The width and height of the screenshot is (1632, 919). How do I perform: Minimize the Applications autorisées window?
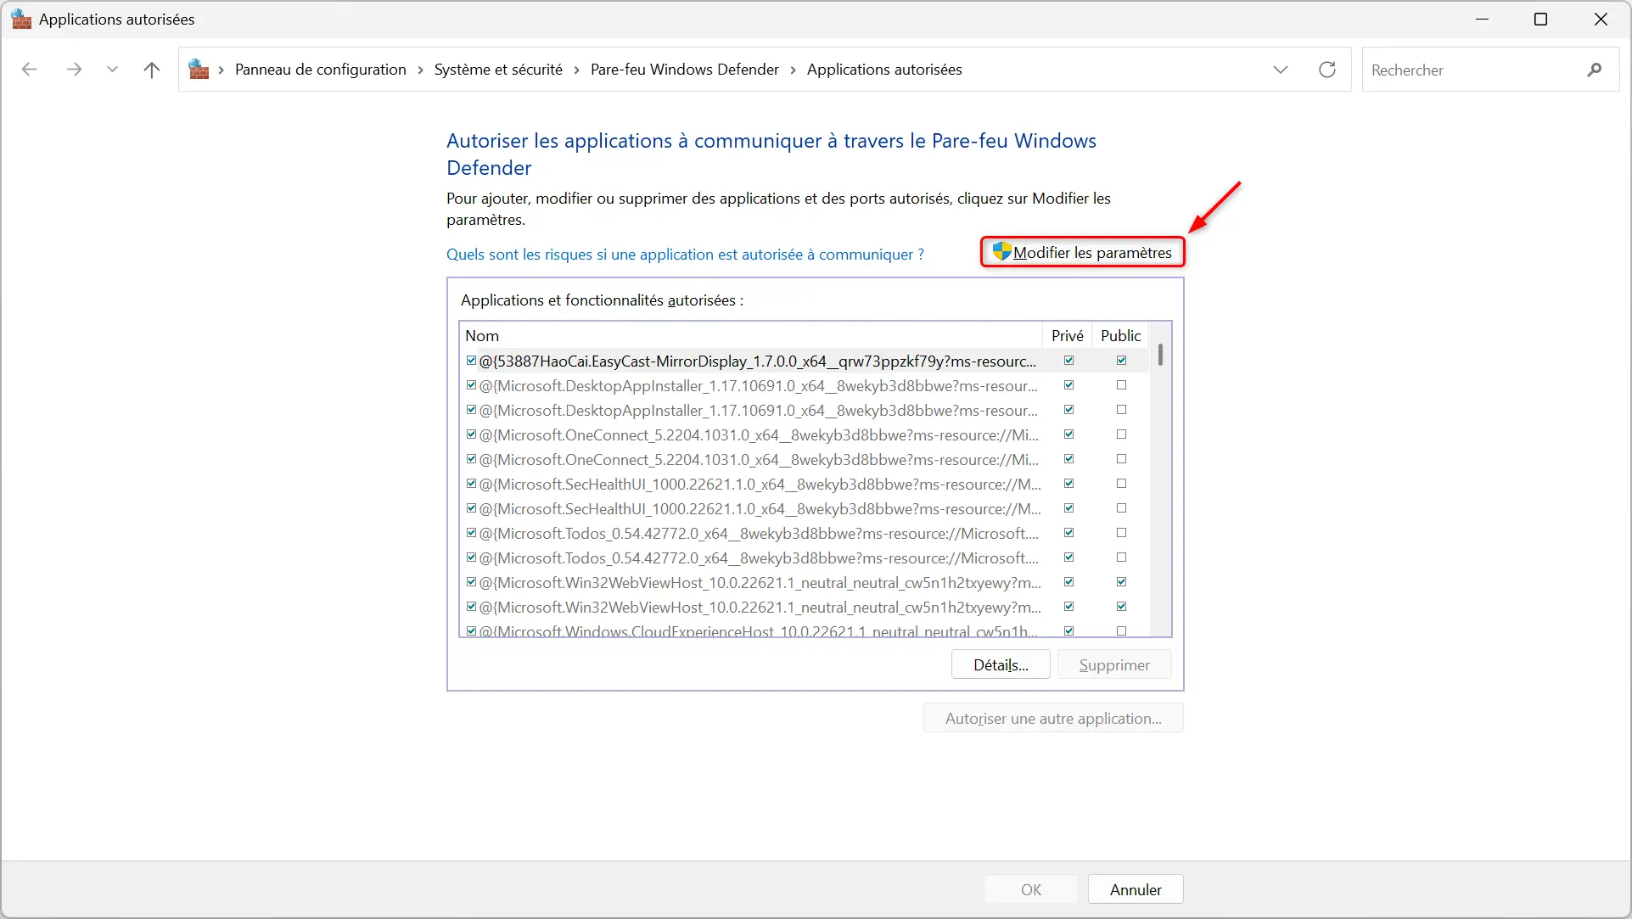1482,19
